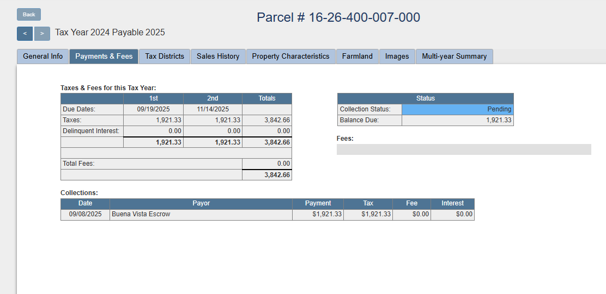Viewport: 606px width, 294px height.
Task: Go to next tax year arrow
Action: (42, 34)
